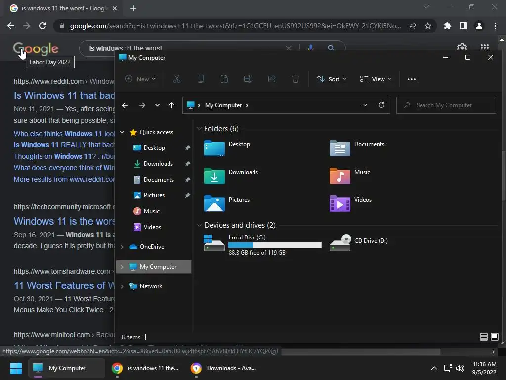Open Downloads - Avast browser taskbar item
The image size is (506, 380).
point(223,368)
